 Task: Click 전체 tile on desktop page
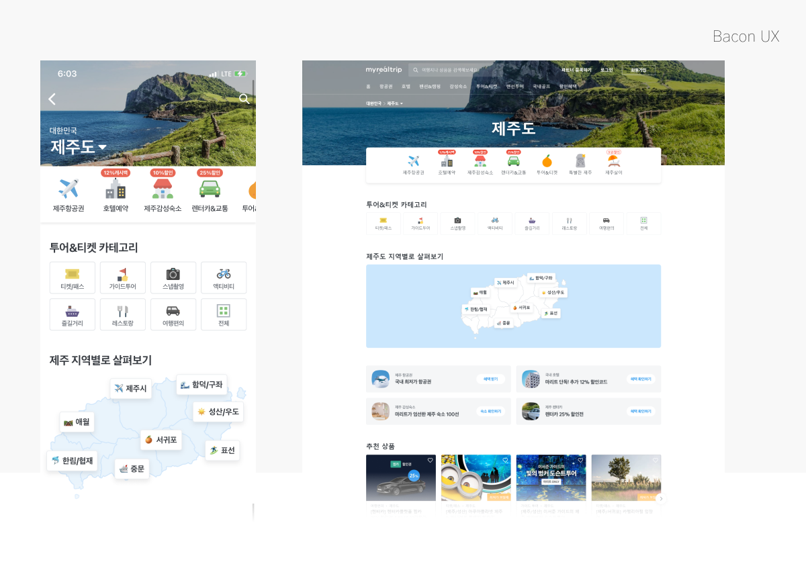pos(643,224)
